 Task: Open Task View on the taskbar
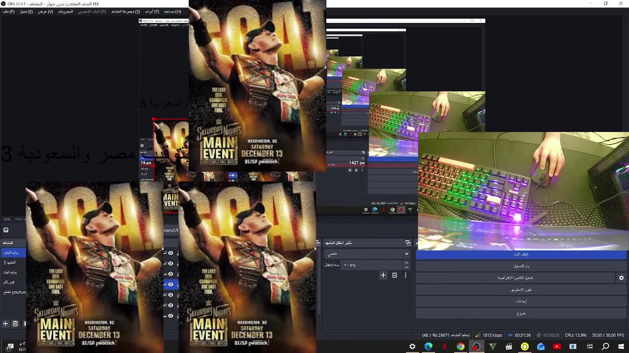click(590, 347)
